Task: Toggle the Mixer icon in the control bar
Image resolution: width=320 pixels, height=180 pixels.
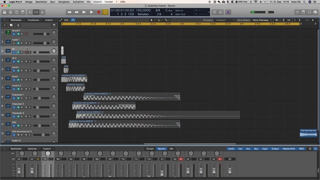Action: click(36, 12)
